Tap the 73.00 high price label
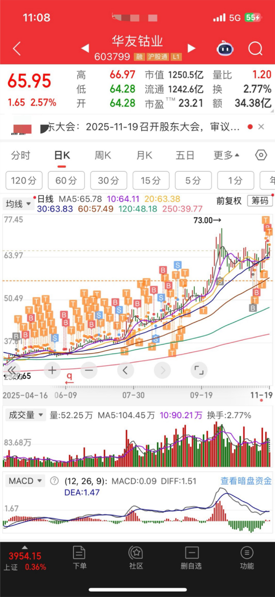Viewport: 275px width, 597px height. [x=207, y=220]
